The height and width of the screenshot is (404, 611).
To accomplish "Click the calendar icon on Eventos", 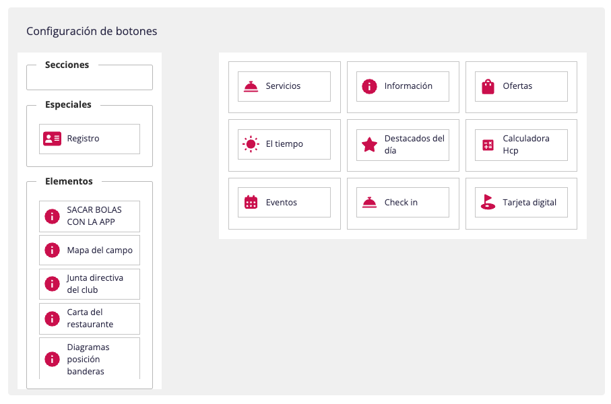I will pyautogui.click(x=251, y=202).
